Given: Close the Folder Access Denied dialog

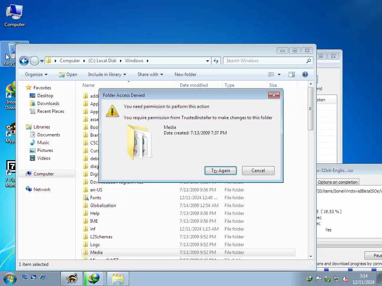Looking at the screenshot, I should point(274,95).
